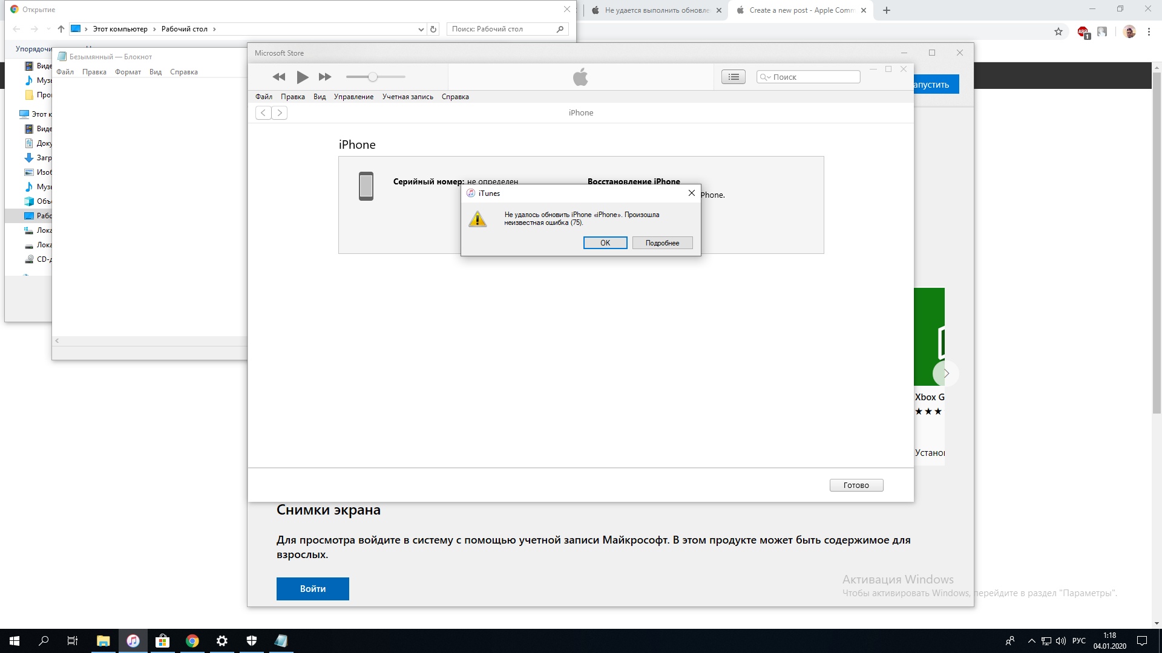Click the Готово button
Image resolution: width=1162 pixels, height=653 pixels.
[856, 485]
